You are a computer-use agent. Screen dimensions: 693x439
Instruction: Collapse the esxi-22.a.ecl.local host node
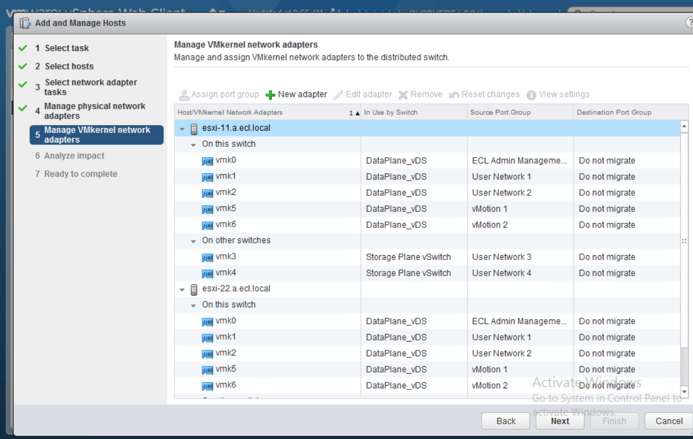[183, 290]
